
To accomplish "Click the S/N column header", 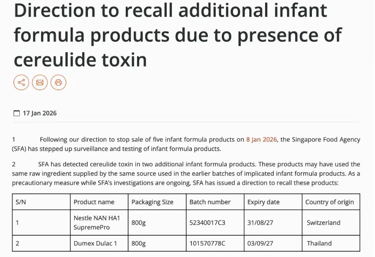I will [x=21, y=202].
